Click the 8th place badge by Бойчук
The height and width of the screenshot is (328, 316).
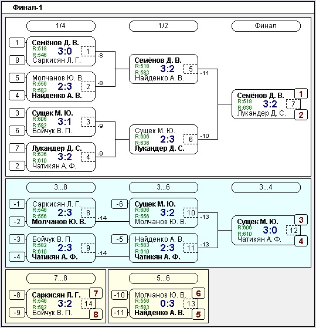[x=96, y=315]
